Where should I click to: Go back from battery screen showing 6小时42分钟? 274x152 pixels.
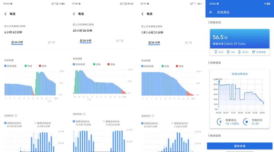5,14
